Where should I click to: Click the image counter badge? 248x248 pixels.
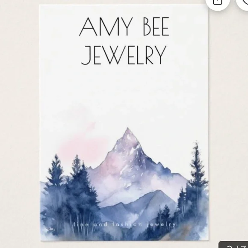click(x=233, y=245)
